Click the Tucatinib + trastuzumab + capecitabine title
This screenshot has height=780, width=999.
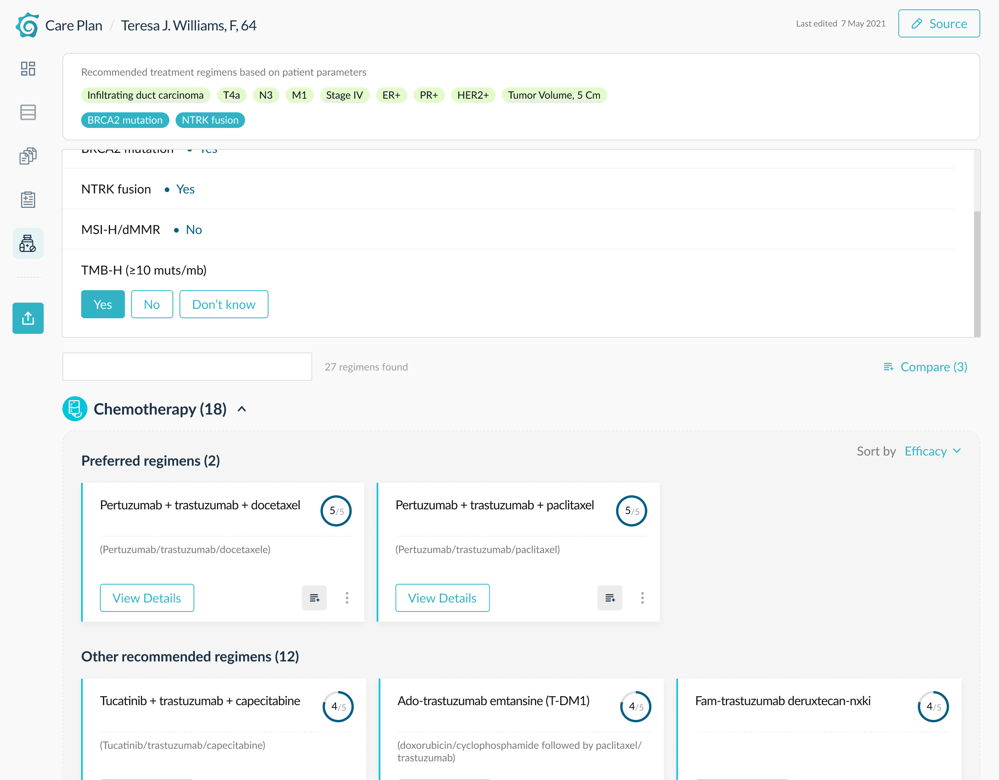(x=200, y=701)
